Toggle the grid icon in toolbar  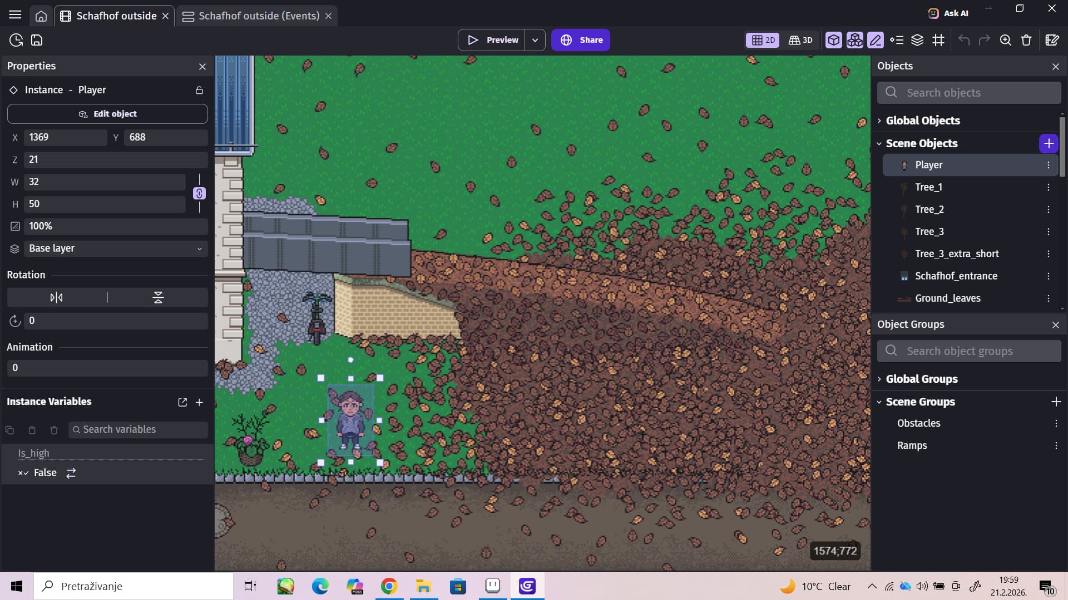(x=938, y=40)
